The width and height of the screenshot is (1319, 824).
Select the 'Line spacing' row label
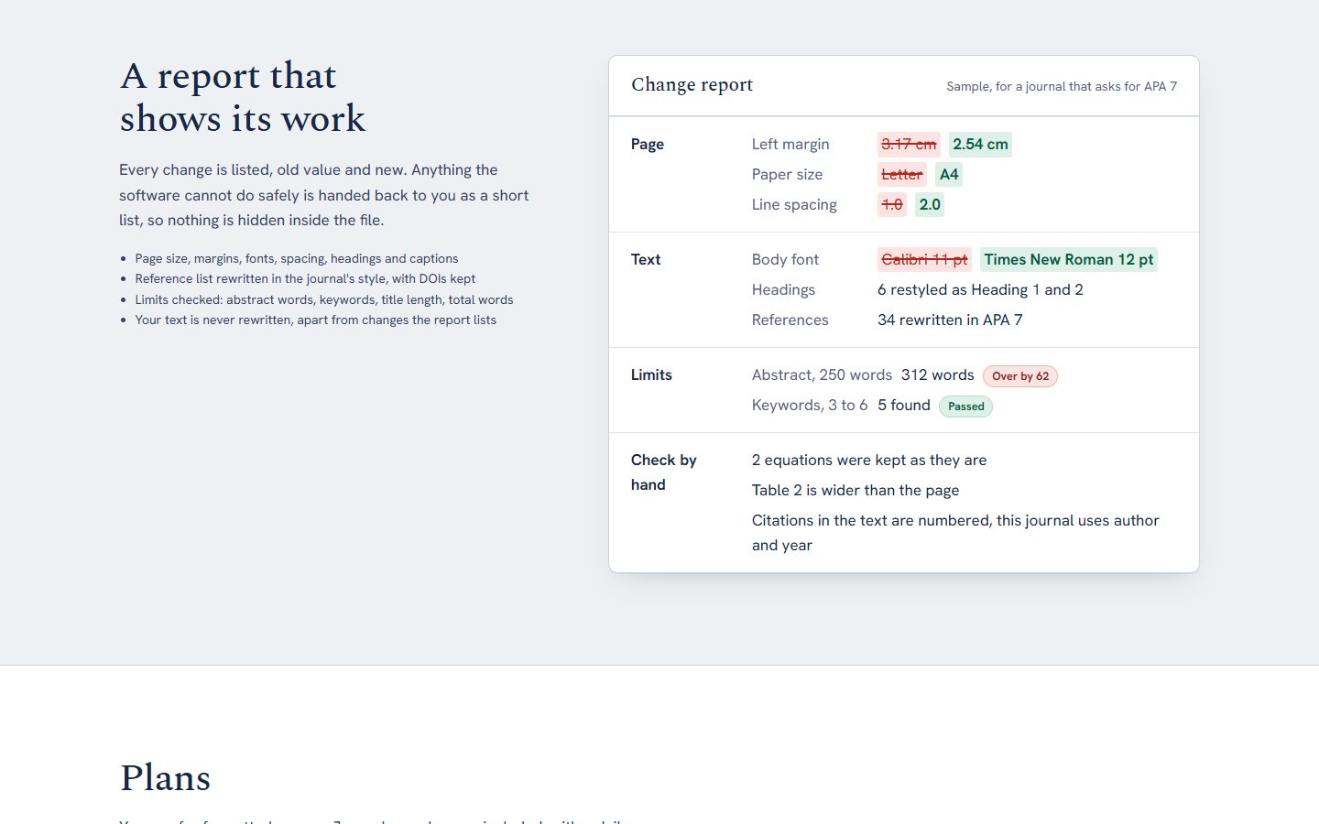pyautogui.click(x=794, y=205)
